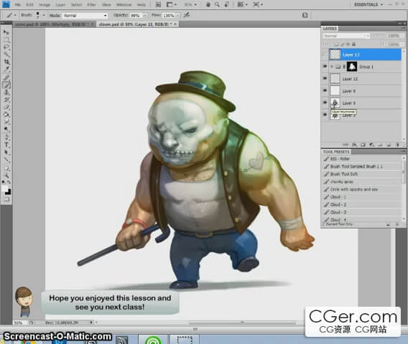The image size is (408, 344).
Task: Expand Group 1 disclosure triangle
Action: tap(332, 67)
